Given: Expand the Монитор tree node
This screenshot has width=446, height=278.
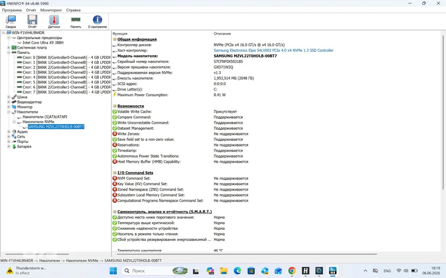Looking at the screenshot, I should [8, 107].
